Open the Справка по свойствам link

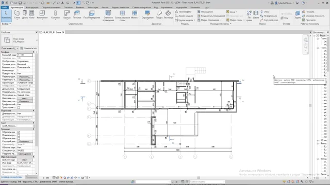coord(11,177)
